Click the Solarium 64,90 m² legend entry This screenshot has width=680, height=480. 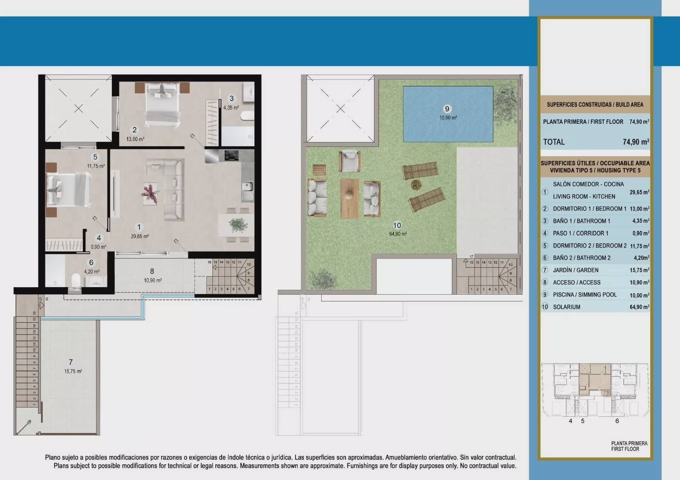tap(595, 307)
